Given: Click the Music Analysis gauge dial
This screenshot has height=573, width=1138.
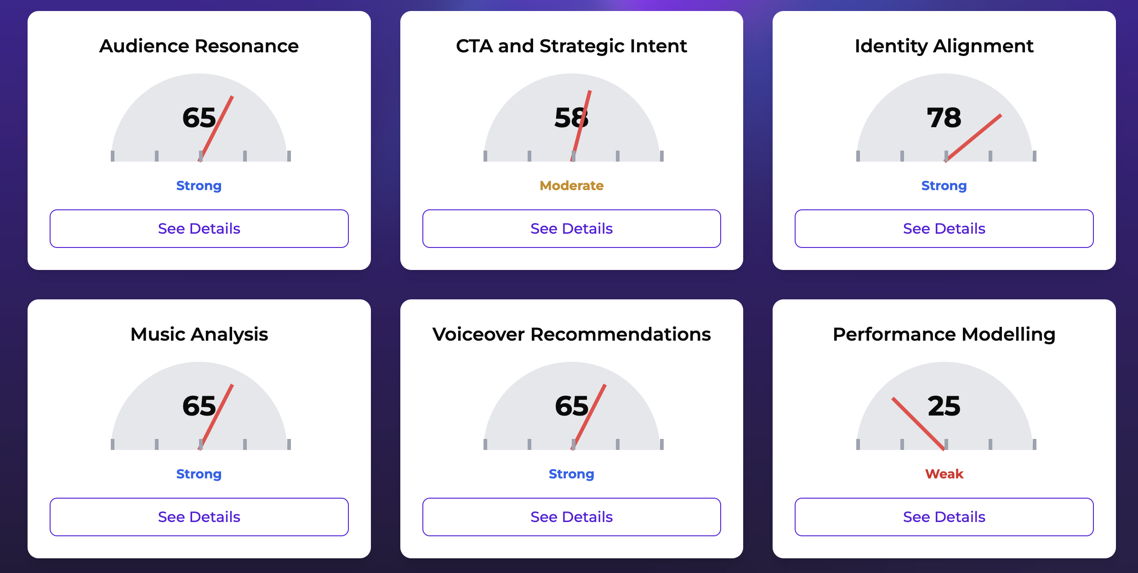Looking at the screenshot, I should pyautogui.click(x=199, y=407).
